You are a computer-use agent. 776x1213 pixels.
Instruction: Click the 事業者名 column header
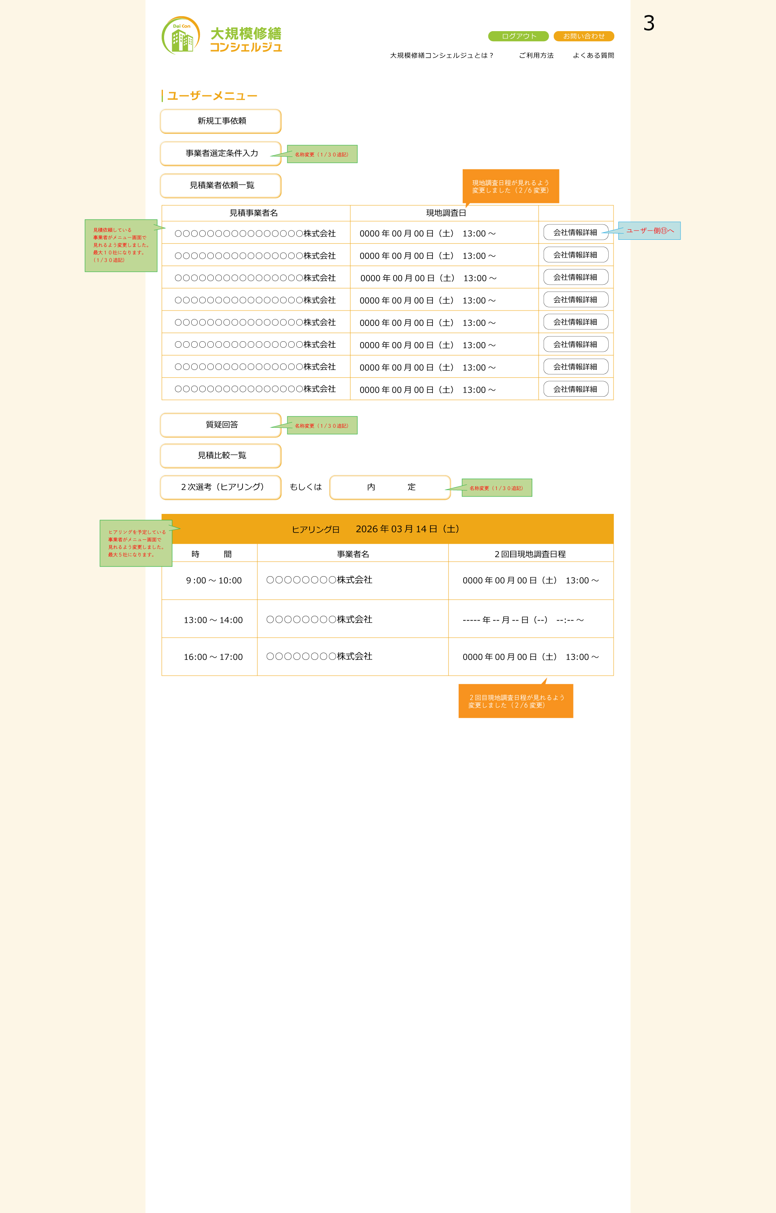pos(353,554)
